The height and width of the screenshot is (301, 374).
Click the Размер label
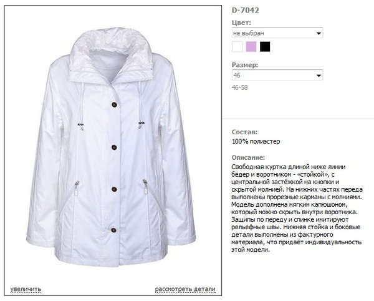pos(245,65)
